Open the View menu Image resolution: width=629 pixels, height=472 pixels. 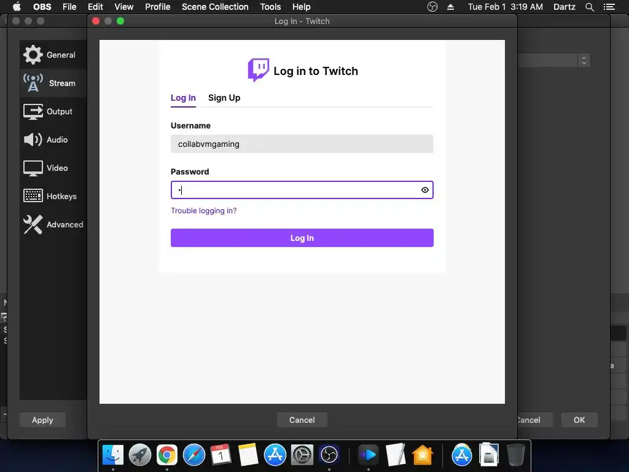click(x=124, y=7)
